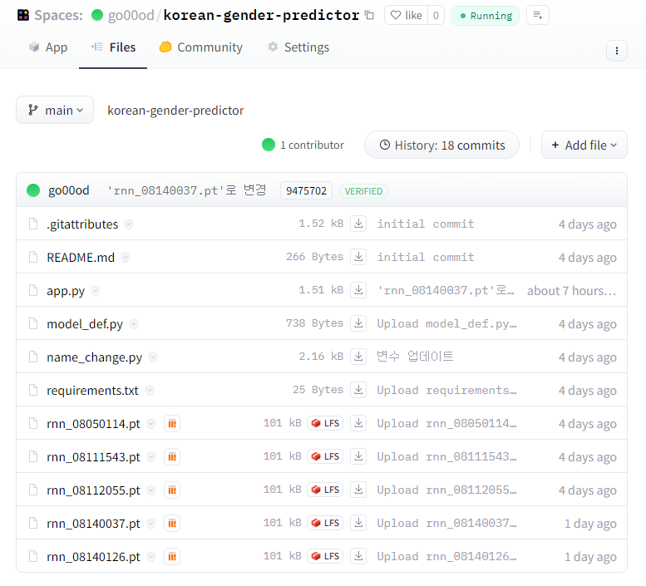Screen dimensions: 646x586
Task: Open commit hash 9475702
Action: point(306,190)
